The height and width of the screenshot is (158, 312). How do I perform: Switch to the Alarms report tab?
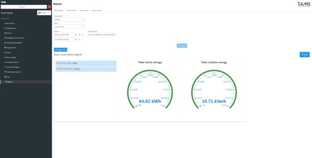coord(58,10)
